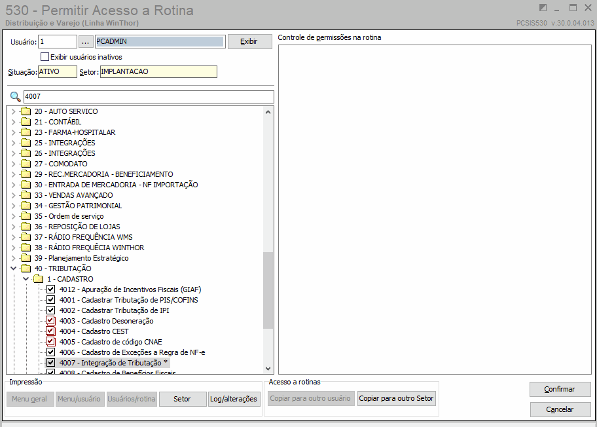Viewport: 597px width, 427px height.
Task: Toggle checkbox for 4007 Integração de Tributação
Action: (50, 363)
